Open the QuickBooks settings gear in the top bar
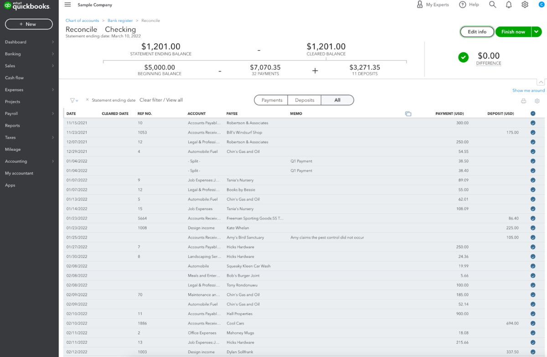The height and width of the screenshot is (357, 547). 525,5
